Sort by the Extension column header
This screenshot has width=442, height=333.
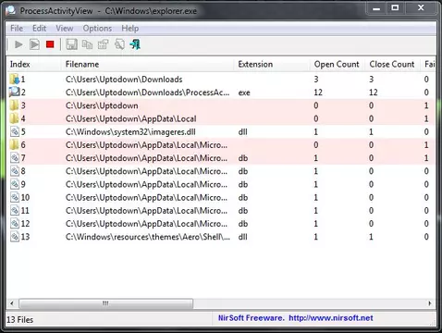click(x=272, y=64)
